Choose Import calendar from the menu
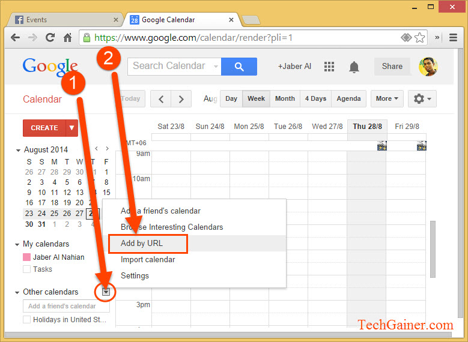 tap(148, 260)
